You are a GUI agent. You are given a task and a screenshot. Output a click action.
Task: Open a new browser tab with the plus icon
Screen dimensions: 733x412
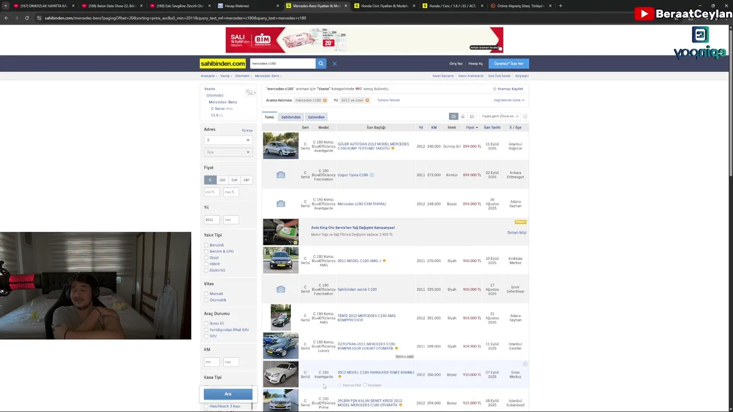560,6
